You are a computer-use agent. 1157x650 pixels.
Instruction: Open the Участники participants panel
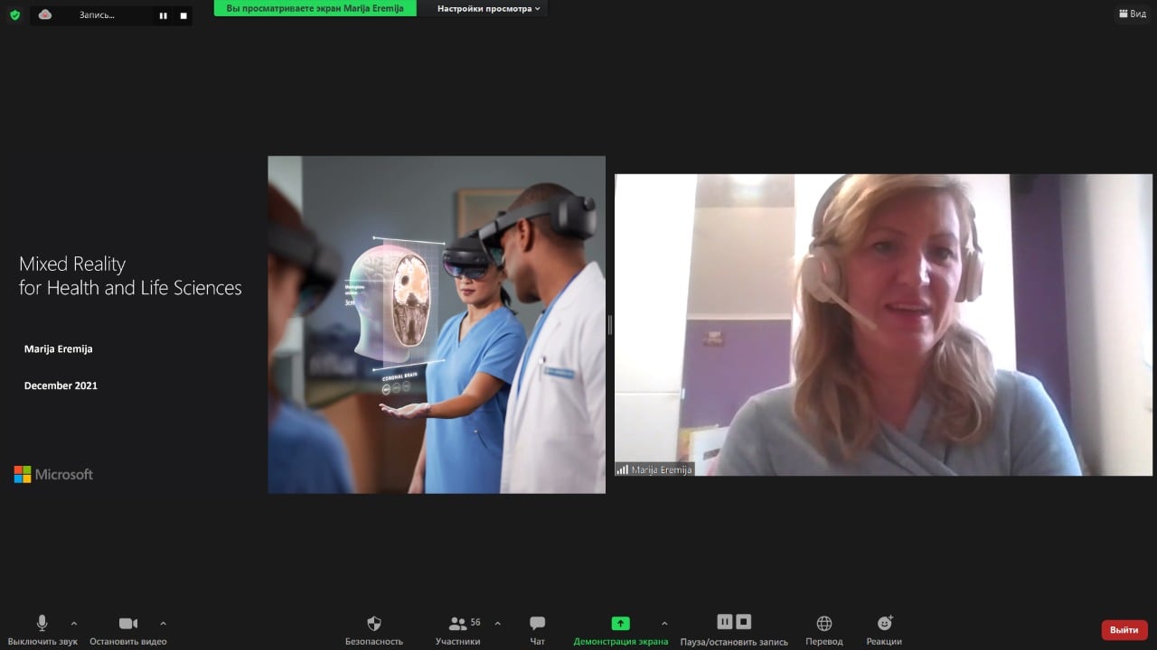tap(458, 624)
